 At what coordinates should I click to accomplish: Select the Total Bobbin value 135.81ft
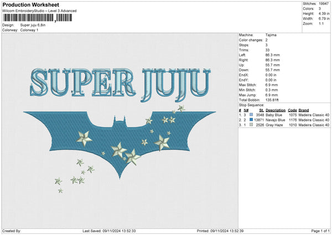272,100
